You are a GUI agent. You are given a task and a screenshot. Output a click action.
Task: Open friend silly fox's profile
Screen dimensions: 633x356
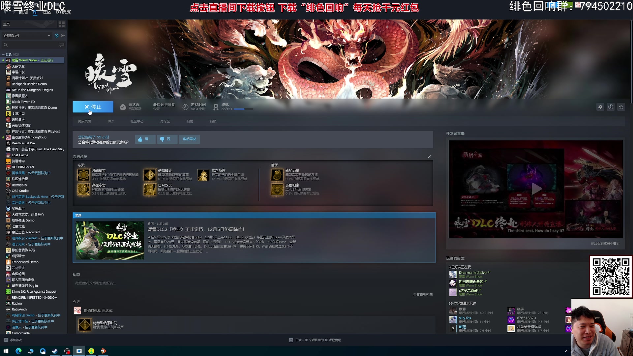pos(465,318)
